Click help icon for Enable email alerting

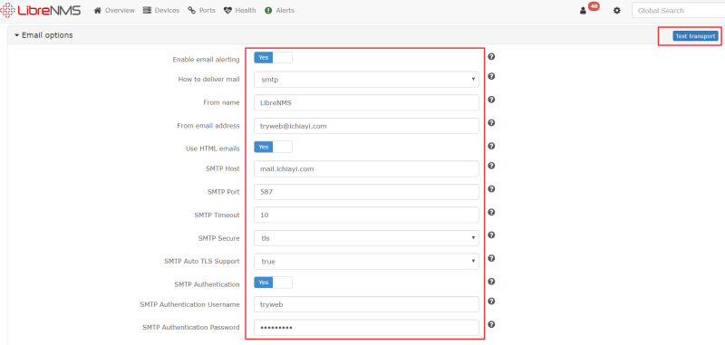tap(491, 56)
